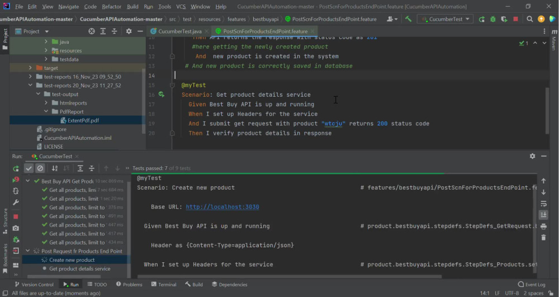Select ExtentPdf.pdf in the project tree
This screenshot has width=559, height=297.
pyautogui.click(x=83, y=120)
